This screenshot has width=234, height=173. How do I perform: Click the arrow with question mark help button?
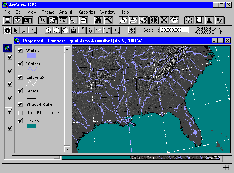coord(220,20)
